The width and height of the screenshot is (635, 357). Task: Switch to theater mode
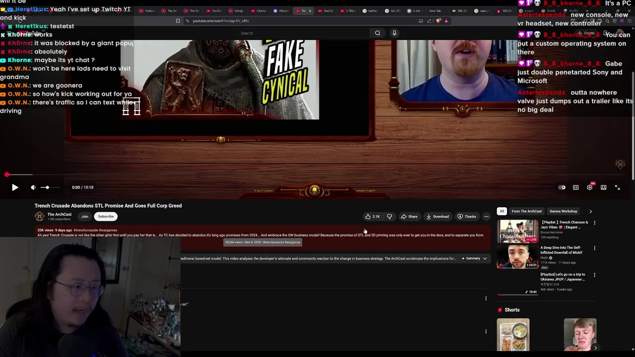pyautogui.click(x=603, y=187)
